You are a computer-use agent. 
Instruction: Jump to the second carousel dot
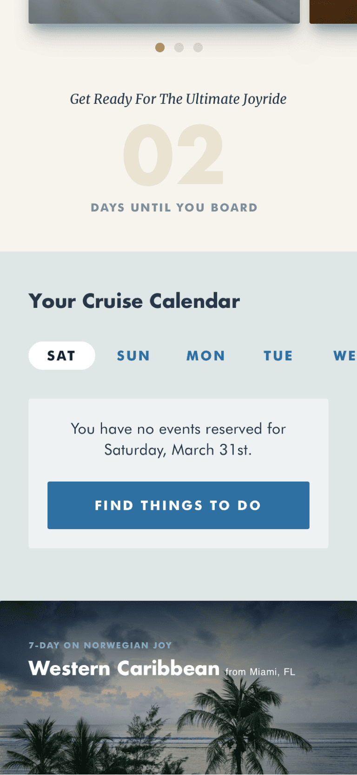pos(179,48)
